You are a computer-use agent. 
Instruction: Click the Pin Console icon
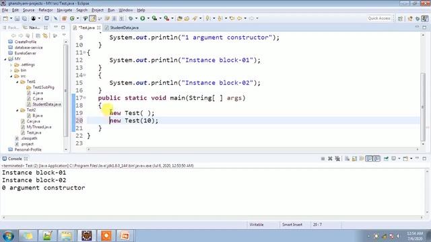click(386, 159)
